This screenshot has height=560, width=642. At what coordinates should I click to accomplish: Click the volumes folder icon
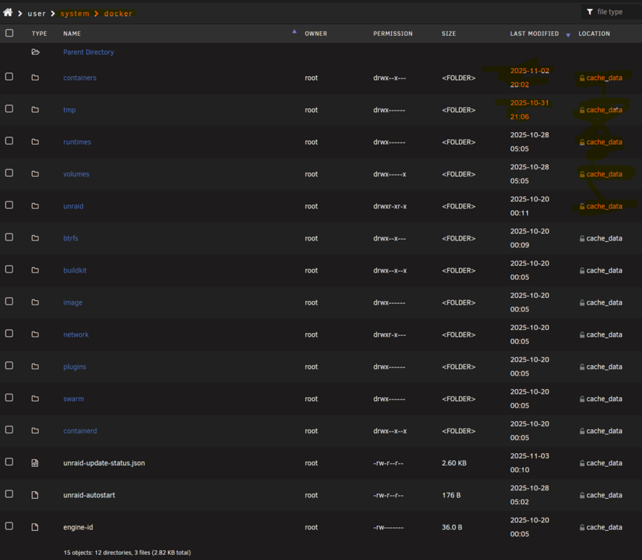pos(35,174)
